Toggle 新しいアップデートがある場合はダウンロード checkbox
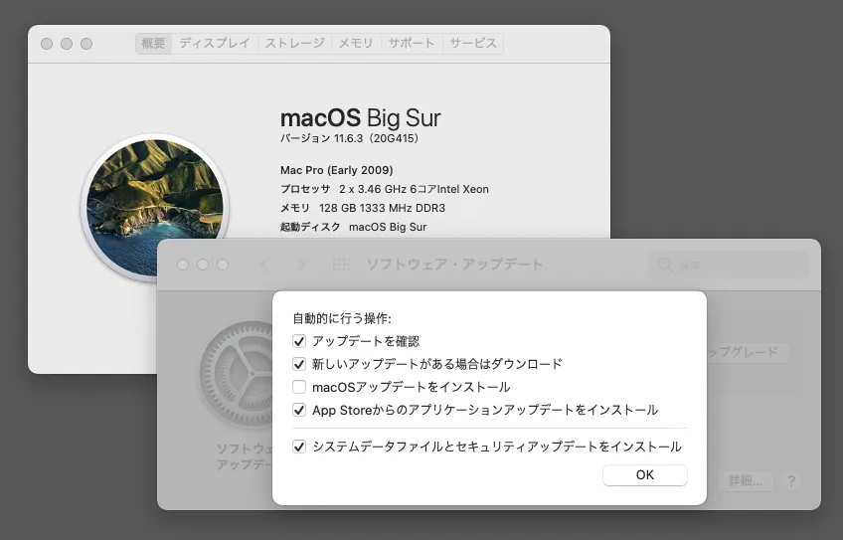This screenshot has height=540, width=843. (299, 364)
